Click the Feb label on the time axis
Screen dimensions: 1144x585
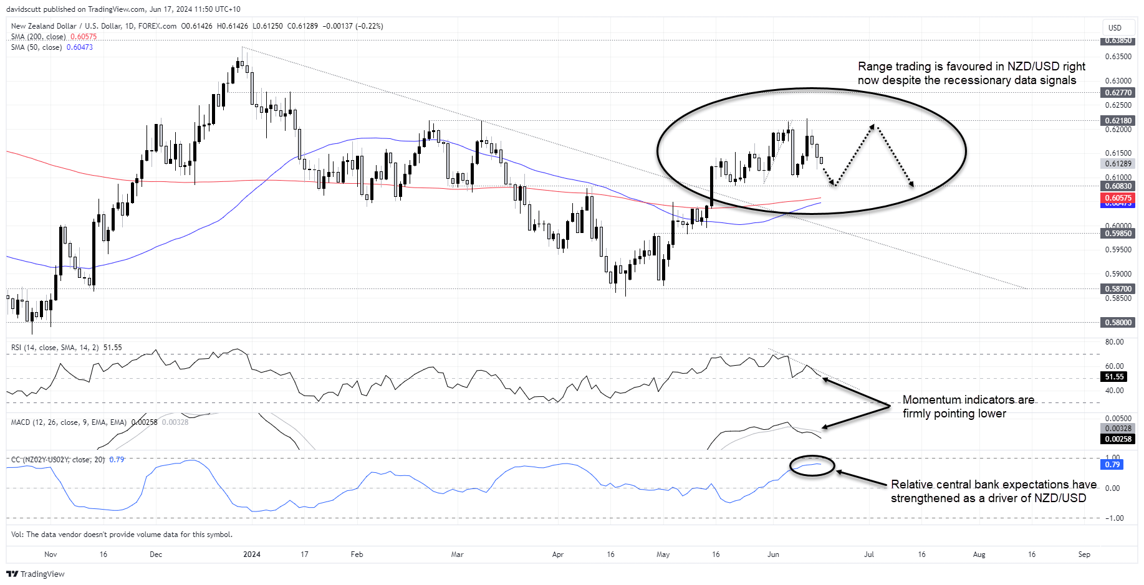coord(357,554)
